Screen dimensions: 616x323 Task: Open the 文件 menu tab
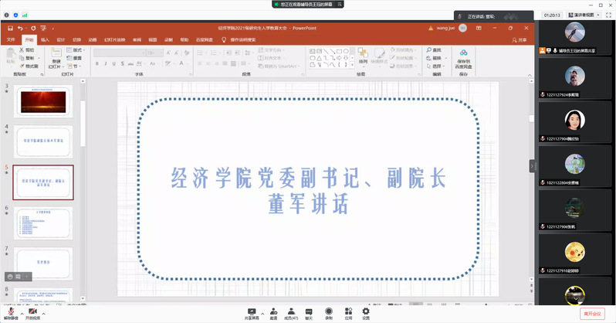point(11,39)
